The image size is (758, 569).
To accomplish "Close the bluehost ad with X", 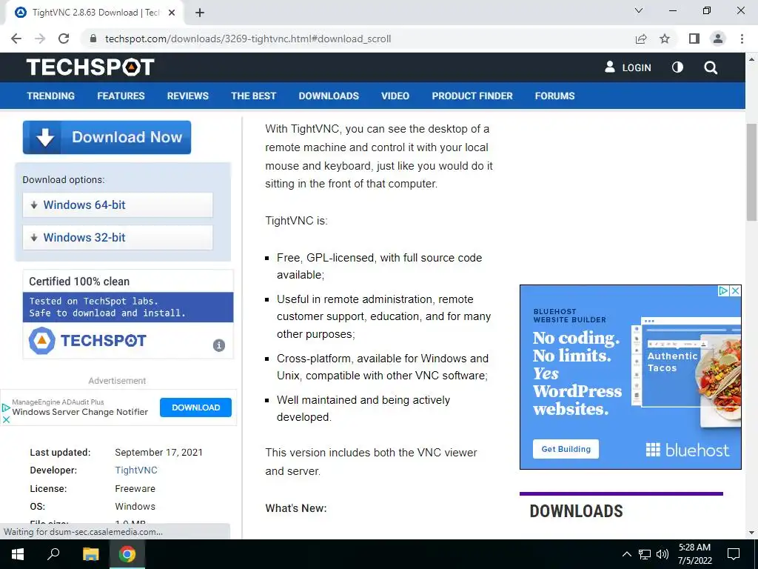I will [x=735, y=290].
